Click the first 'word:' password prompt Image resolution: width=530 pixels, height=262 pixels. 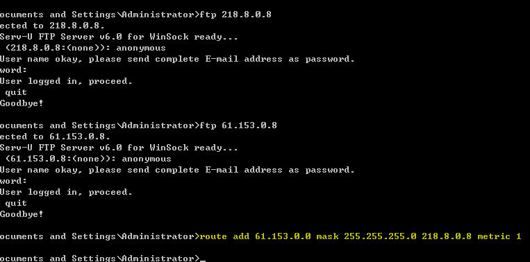(x=13, y=70)
